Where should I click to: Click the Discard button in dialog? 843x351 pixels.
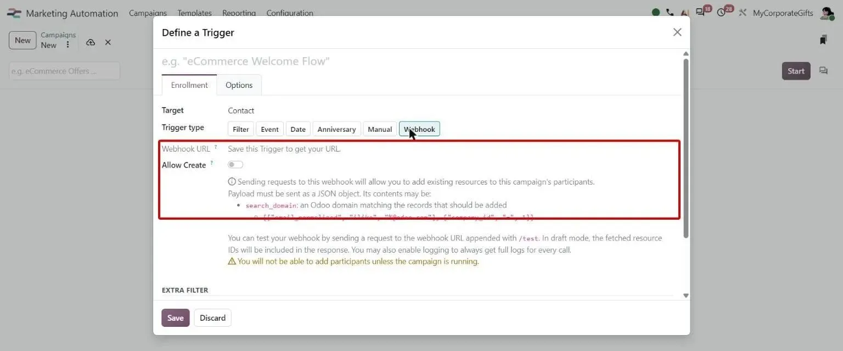click(x=213, y=318)
